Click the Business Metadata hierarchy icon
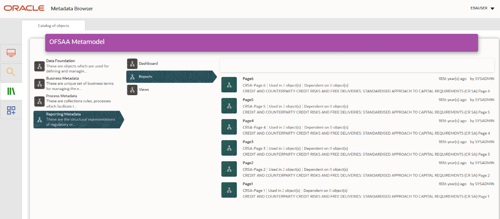Viewport: 500px width, 219px height. tap(39, 84)
